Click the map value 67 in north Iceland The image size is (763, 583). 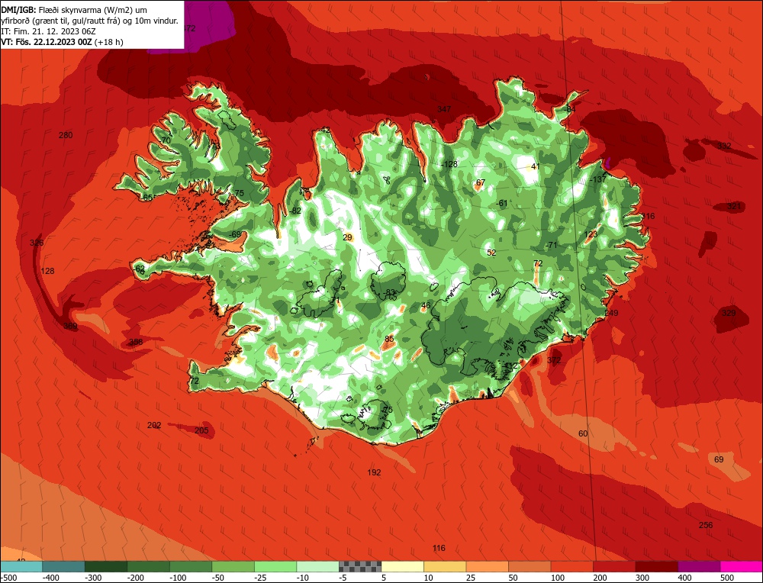pyautogui.click(x=480, y=182)
